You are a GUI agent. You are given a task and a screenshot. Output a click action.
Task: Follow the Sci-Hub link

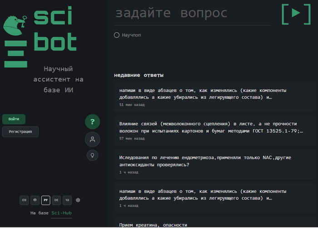[x=61, y=213]
